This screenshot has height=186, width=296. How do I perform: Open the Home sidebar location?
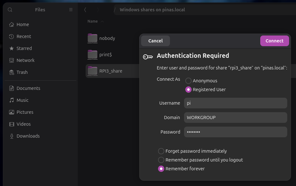[x=40, y=25]
